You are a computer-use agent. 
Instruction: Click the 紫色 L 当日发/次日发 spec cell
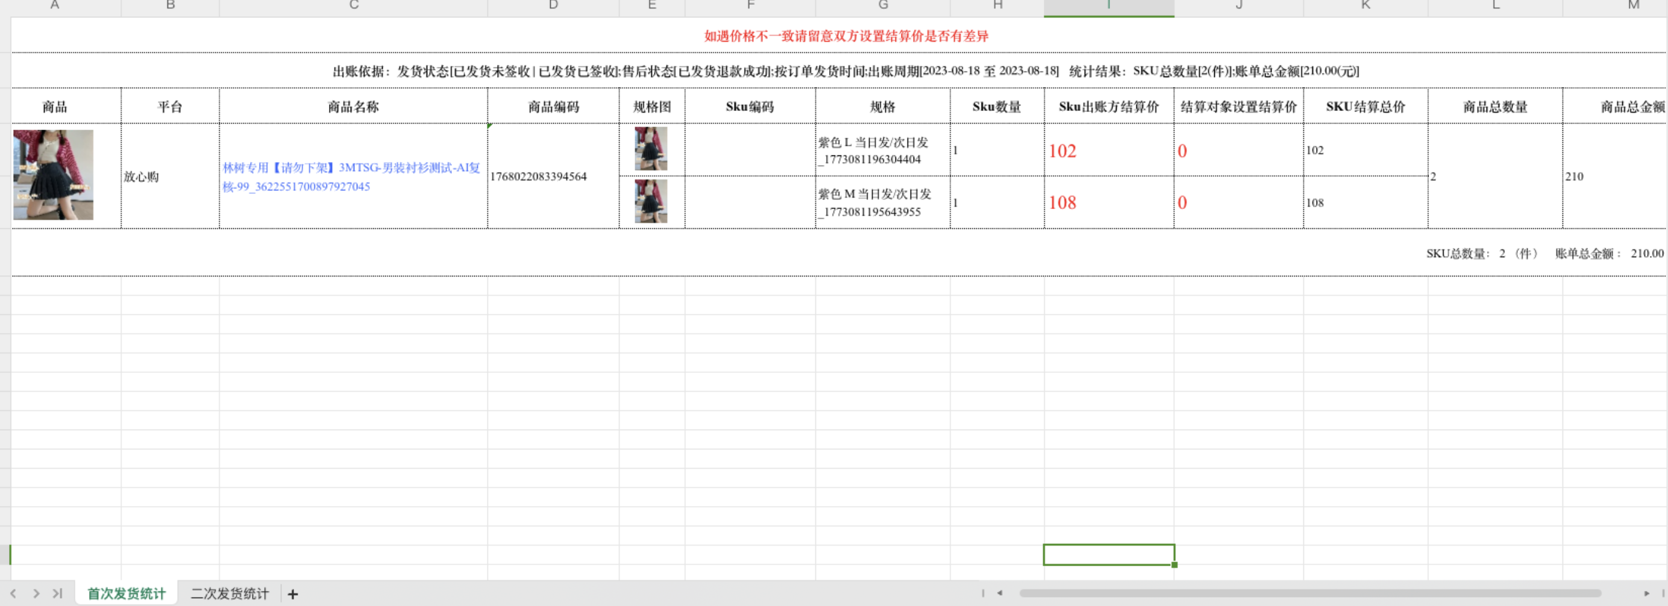coord(883,150)
